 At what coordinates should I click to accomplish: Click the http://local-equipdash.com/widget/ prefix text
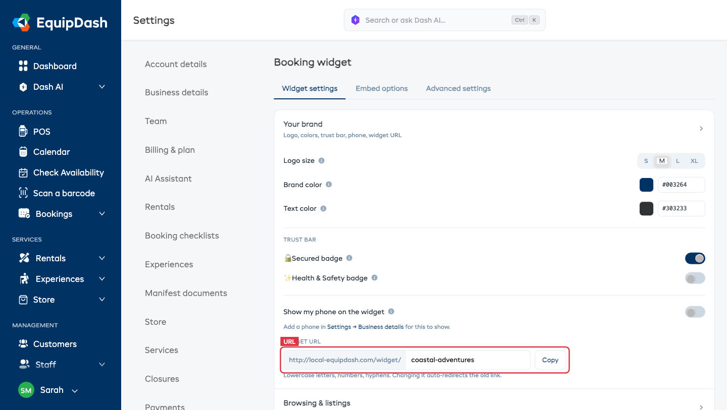[x=345, y=360]
